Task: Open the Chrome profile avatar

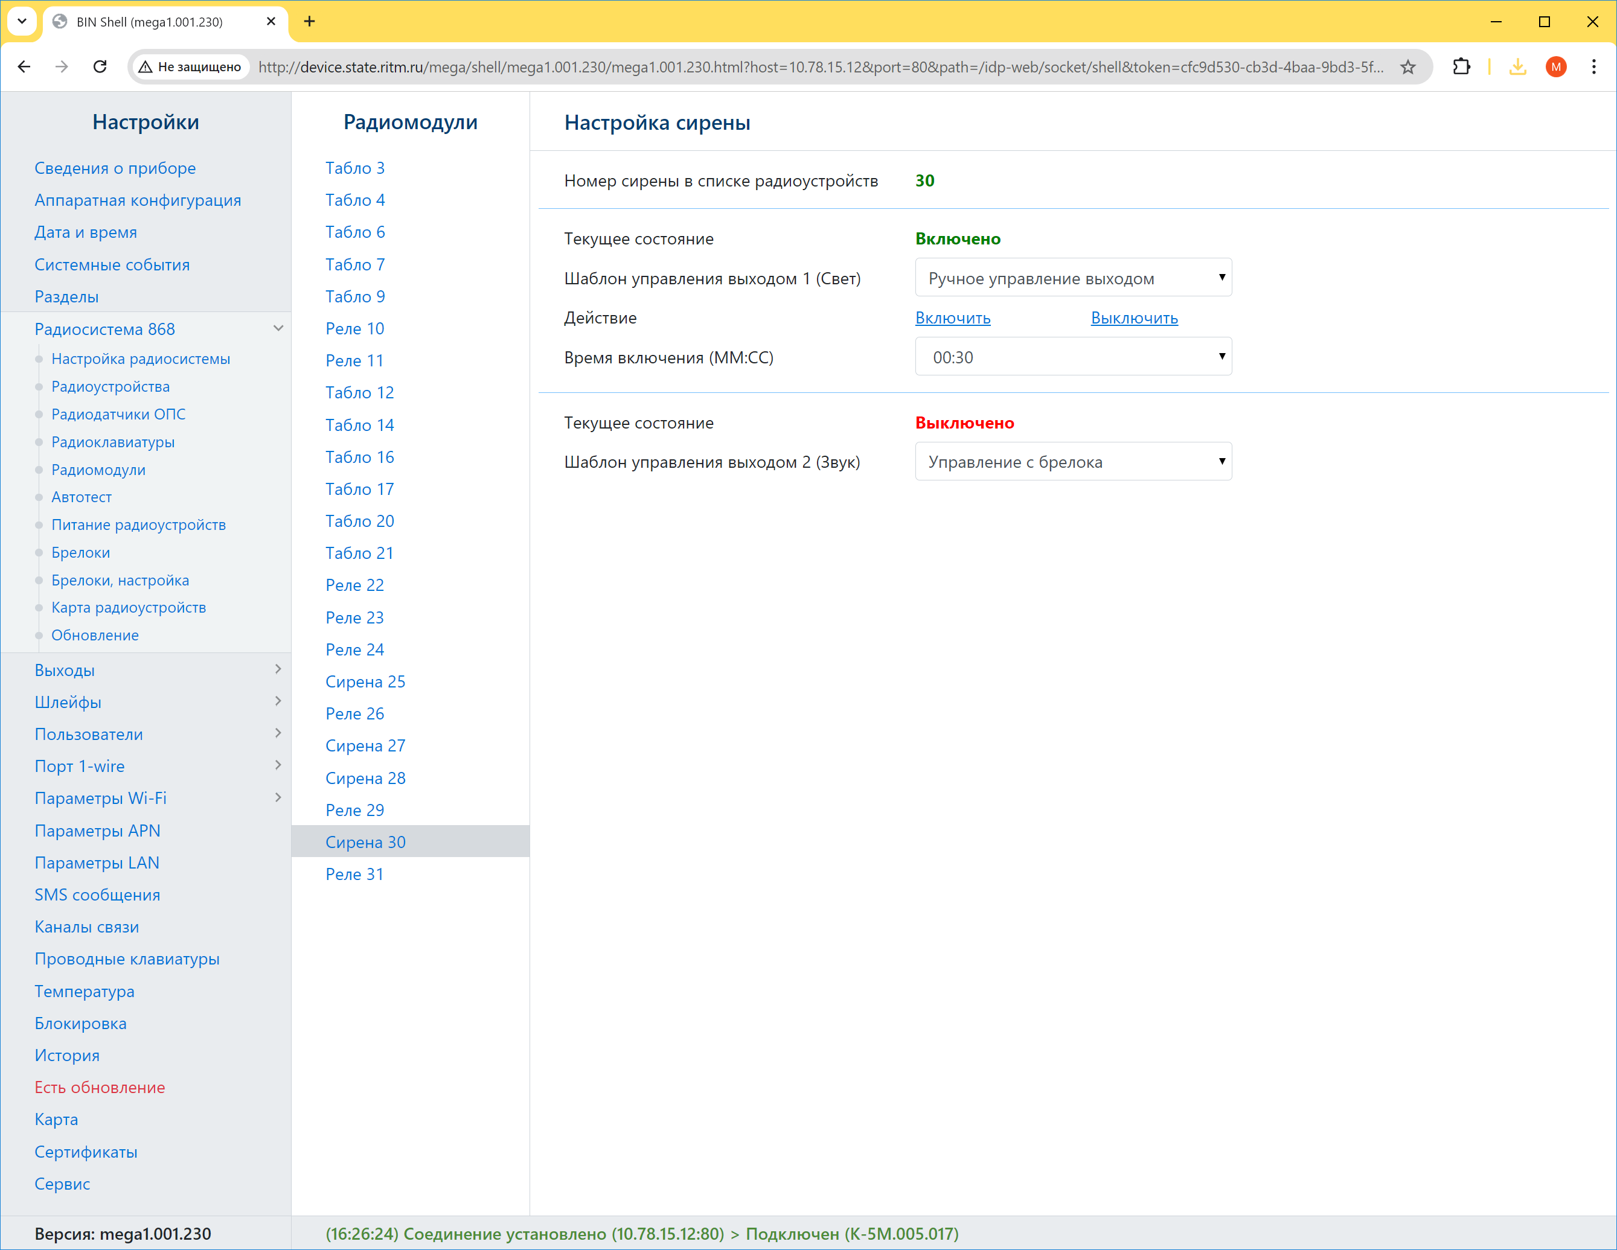Action: (1555, 66)
